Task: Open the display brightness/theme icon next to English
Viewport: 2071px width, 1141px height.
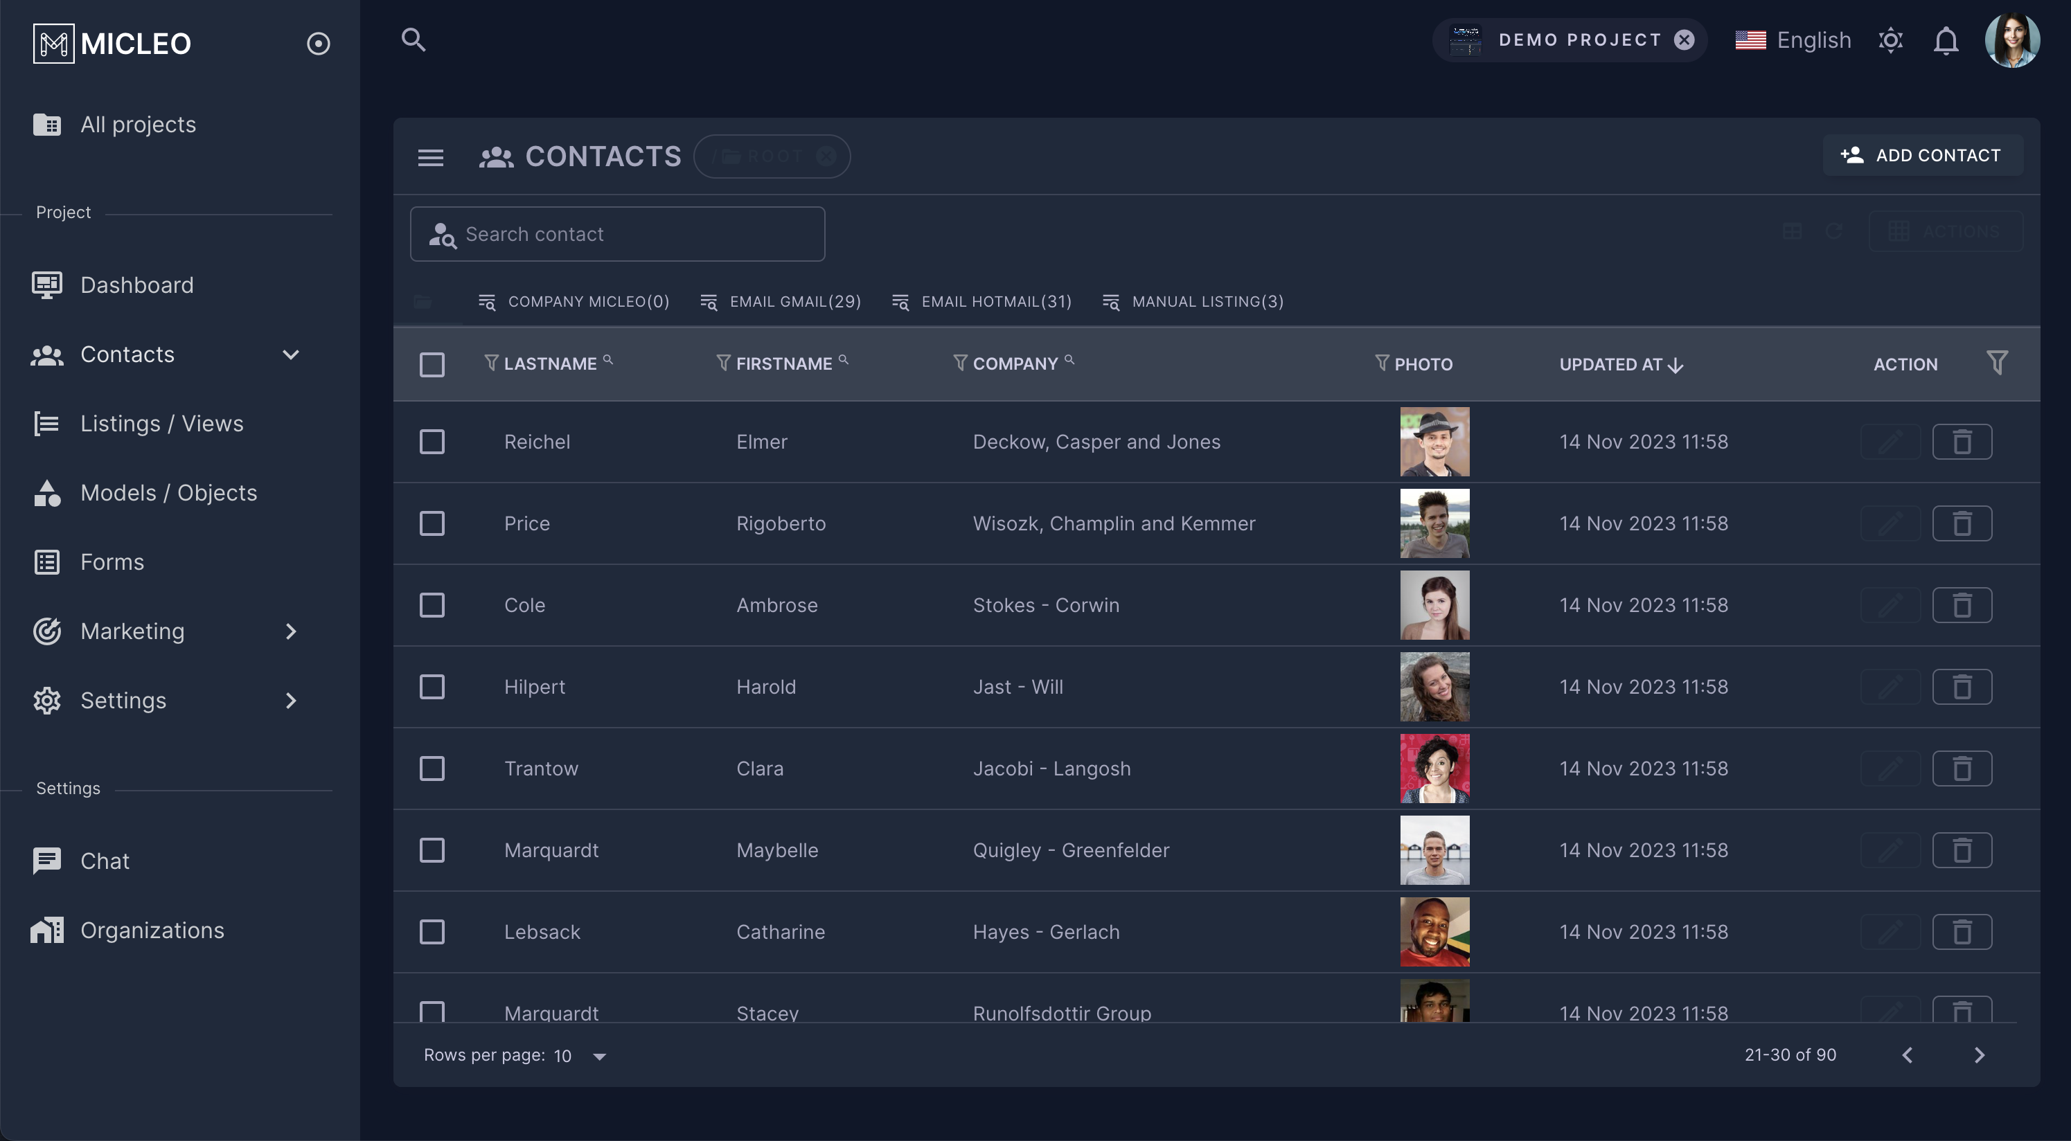Action: (x=1891, y=39)
